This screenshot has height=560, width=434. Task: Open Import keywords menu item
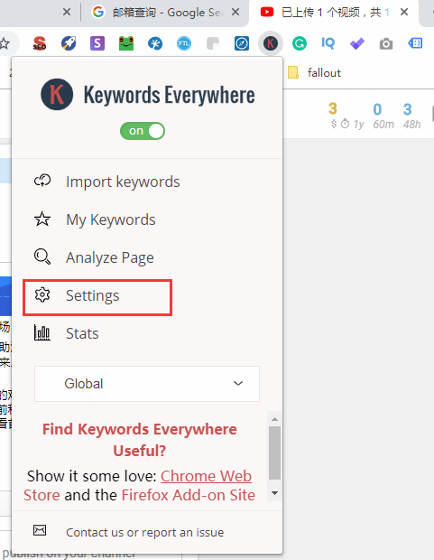(107, 182)
